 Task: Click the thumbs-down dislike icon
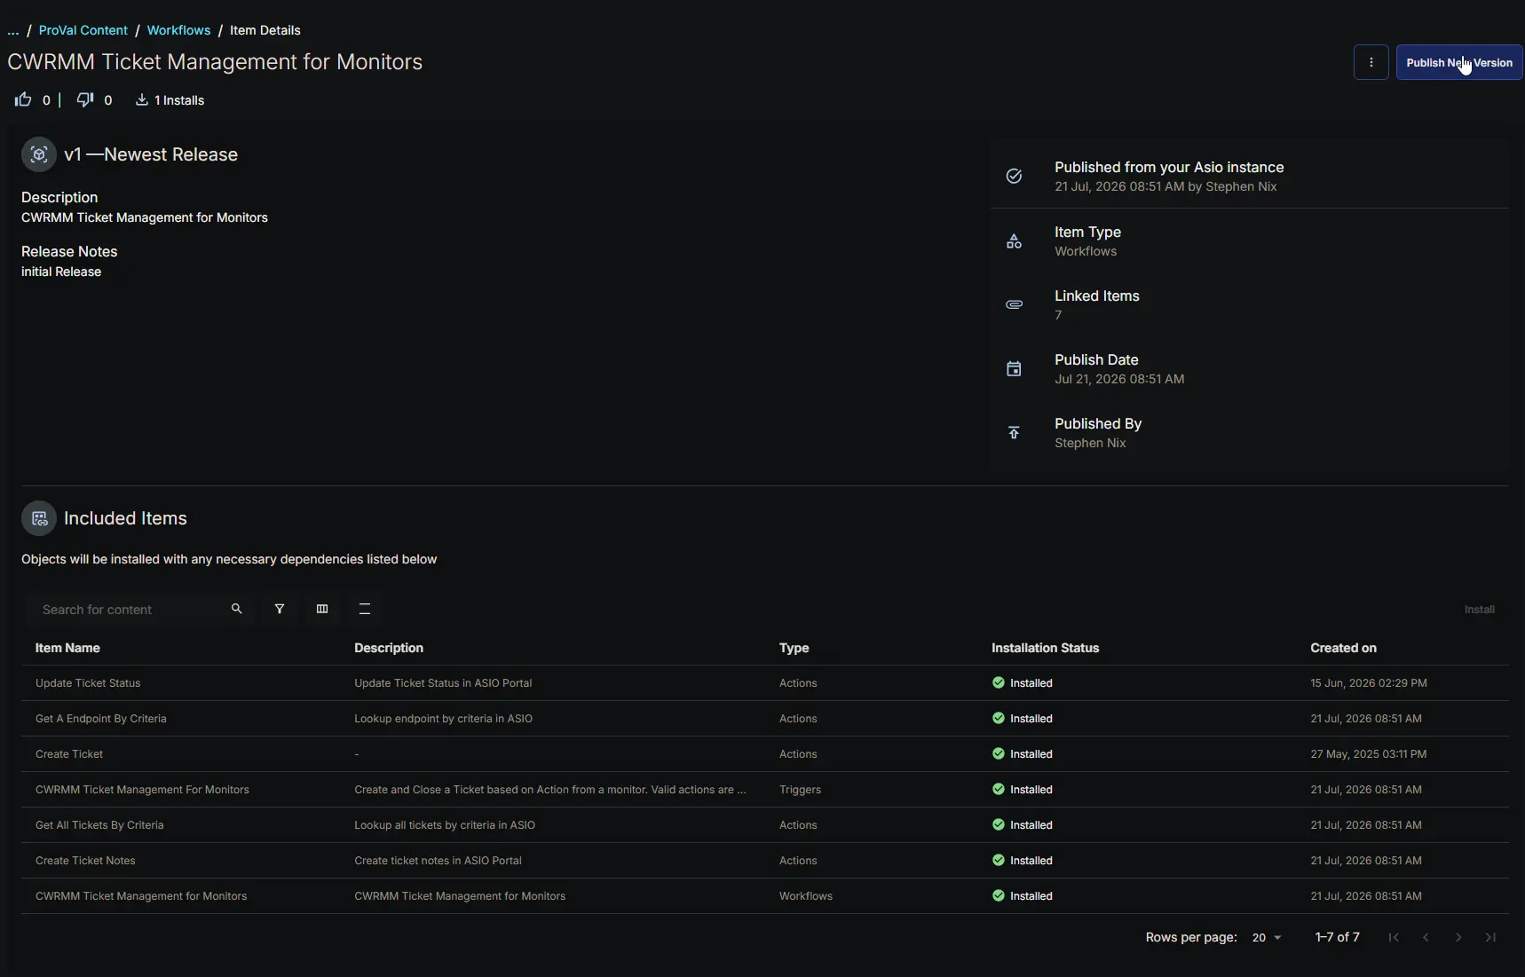(85, 99)
